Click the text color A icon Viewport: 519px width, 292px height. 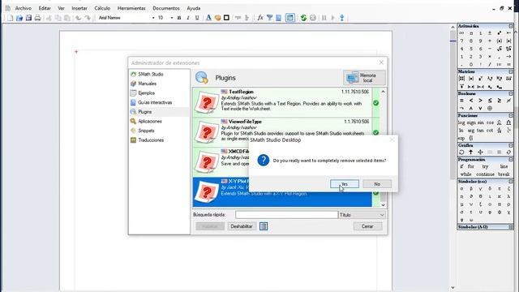click(x=208, y=18)
